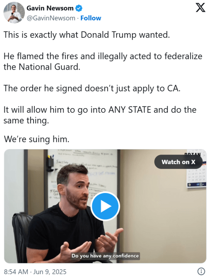207x280 pixels.
Task: Click the video caption 'Do you have any confidence'
Action: (105, 256)
